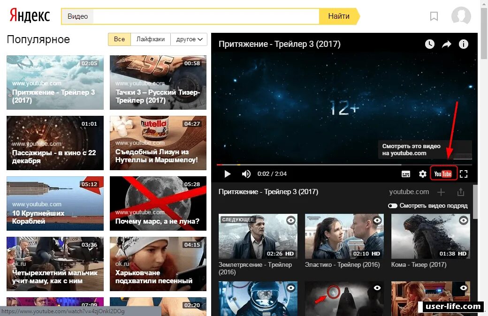Open Тачки 3 Русский Тизер-Трейлер thumbnail

pyautogui.click(x=158, y=83)
